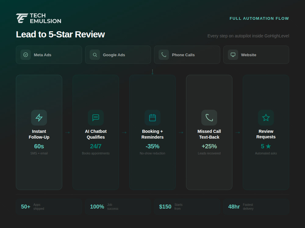305x228 pixels.
Task: Click the 60s value
Action: coord(39,146)
